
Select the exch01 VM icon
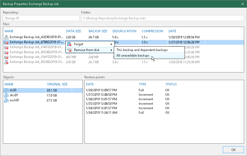(x=7, y=100)
